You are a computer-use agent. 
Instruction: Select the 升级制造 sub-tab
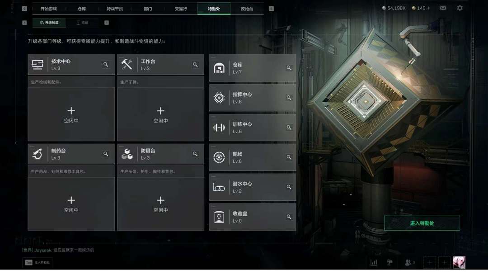click(x=49, y=23)
